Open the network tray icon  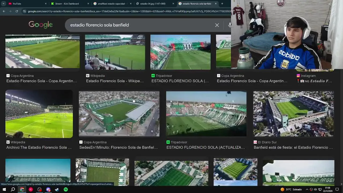320,190
